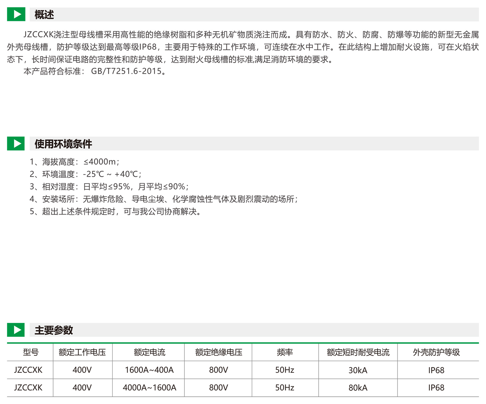Click the green arrow icon beside 使用环境条件
Viewport: 486px width, 404px height.
16,143
